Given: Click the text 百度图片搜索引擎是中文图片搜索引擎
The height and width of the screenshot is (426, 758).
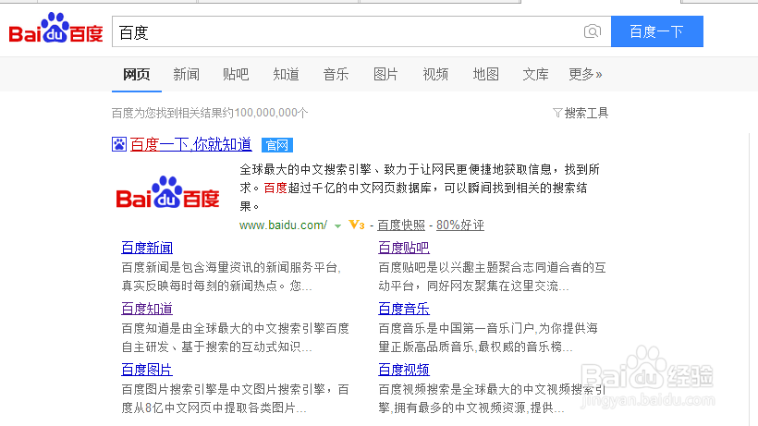Looking at the screenshot, I should point(224,389).
